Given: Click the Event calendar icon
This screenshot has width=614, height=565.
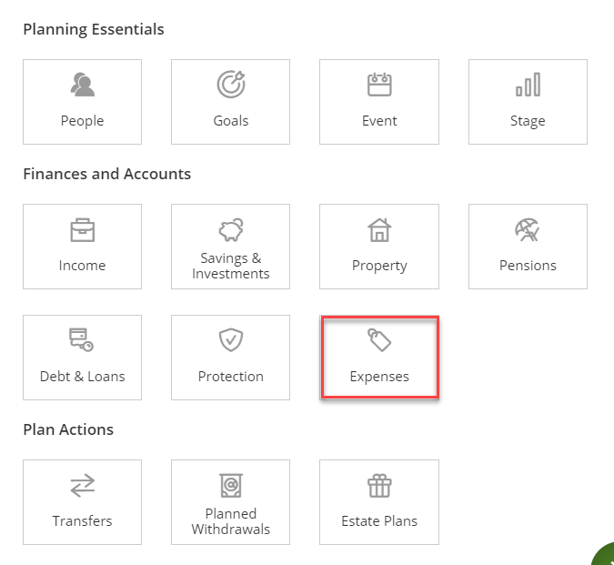Looking at the screenshot, I should coord(378,85).
